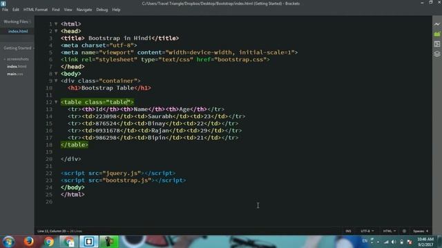The width and height of the screenshot is (442, 248).
Task: Open the Windows Start button
Action: (8, 242)
